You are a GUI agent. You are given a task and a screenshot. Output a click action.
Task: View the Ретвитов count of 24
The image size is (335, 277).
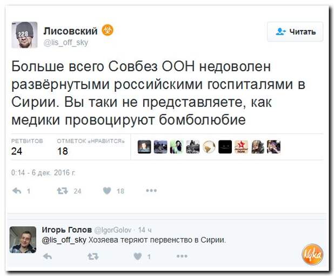pyautogui.click(x=17, y=151)
